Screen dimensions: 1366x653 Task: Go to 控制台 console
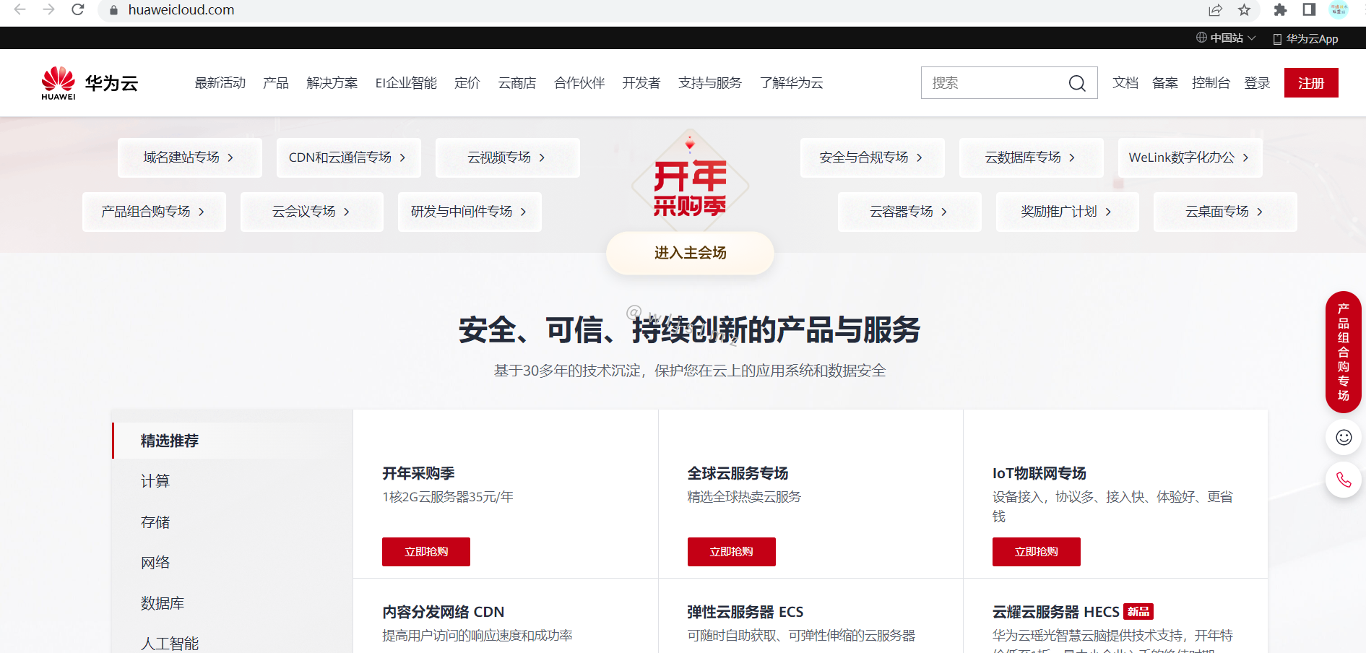[x=1211, y=83]
